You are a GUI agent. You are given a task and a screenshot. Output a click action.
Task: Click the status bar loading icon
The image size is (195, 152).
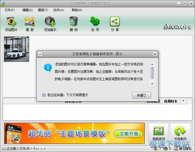[4, 149]
